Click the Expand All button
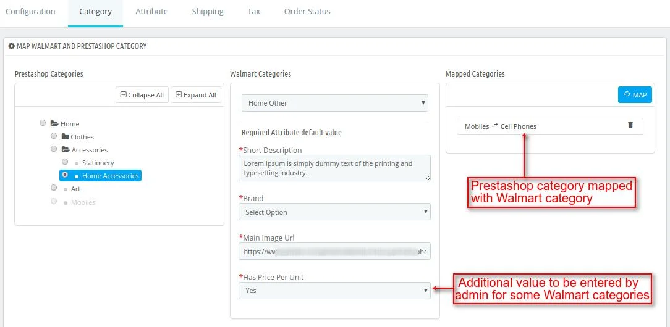The width and height of the screenshot is (670, 327). pyautogui.click(x=196, y=95)
